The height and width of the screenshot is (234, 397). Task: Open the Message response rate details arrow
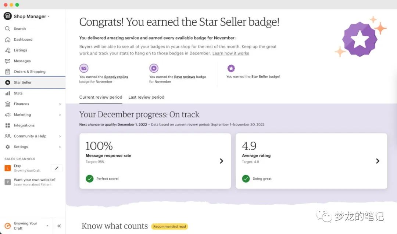(x=221, y=161)
